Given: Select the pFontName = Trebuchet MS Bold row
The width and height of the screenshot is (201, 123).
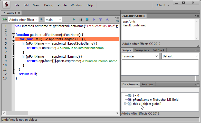Looking at the screenshot, I should 156,100.
